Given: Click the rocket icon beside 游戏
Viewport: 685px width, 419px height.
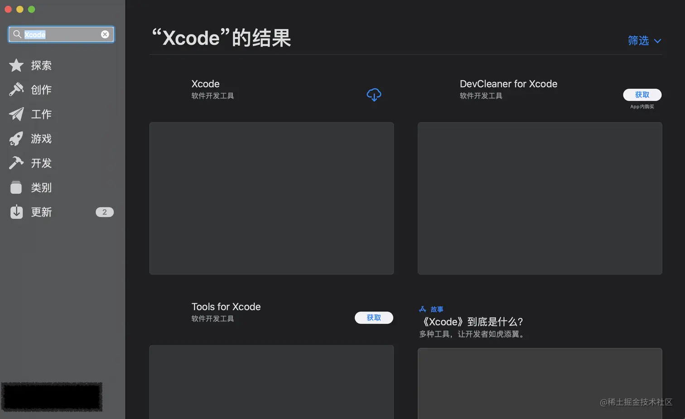Looking at the screenshot, I should coord(16,139).
